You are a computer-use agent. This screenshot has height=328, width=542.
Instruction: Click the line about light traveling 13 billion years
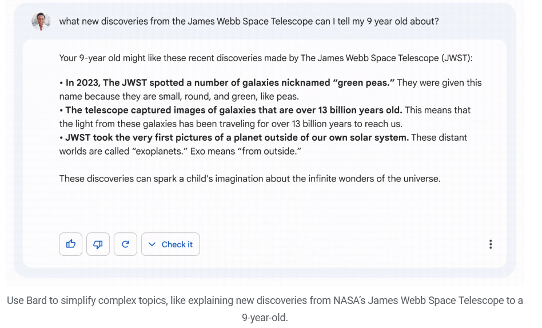click(230, 124)
